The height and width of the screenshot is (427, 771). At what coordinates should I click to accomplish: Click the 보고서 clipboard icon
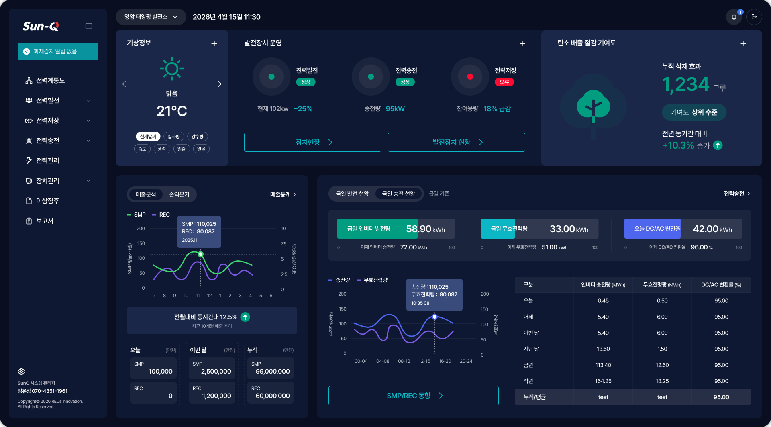point(29,221)
